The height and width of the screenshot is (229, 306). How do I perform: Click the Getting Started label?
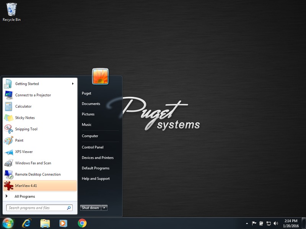[27, 84]
